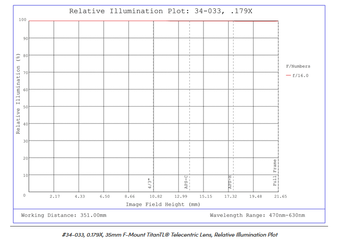Viewport: 340px width, 241px height.
Task: Click the F/Numbers legend heading
Action: 298,67
